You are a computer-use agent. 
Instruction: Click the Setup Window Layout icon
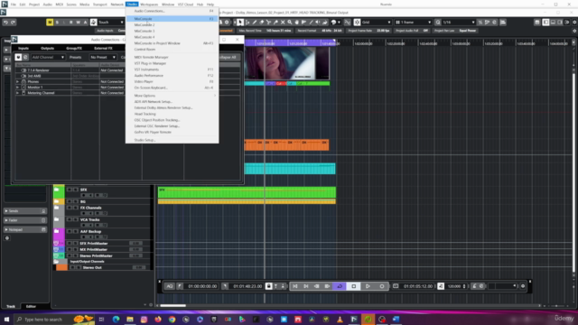tap(537, 22)
